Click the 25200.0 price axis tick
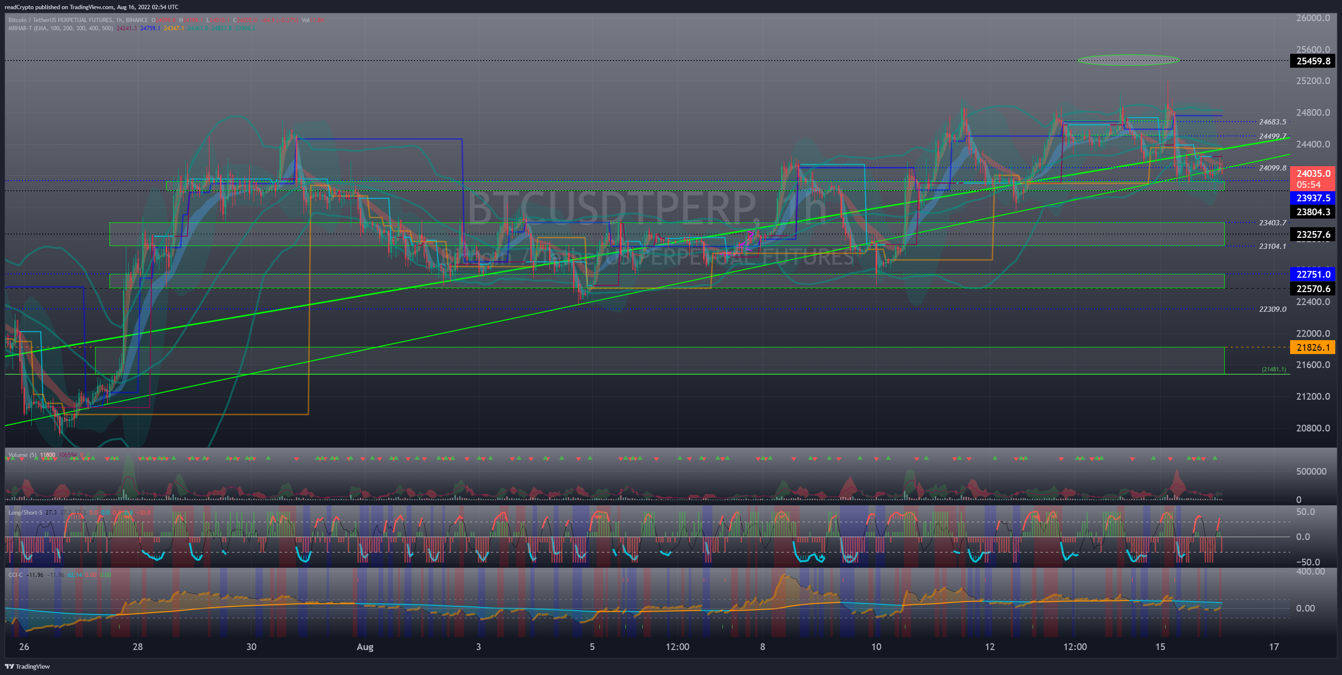 (1313, 81)
